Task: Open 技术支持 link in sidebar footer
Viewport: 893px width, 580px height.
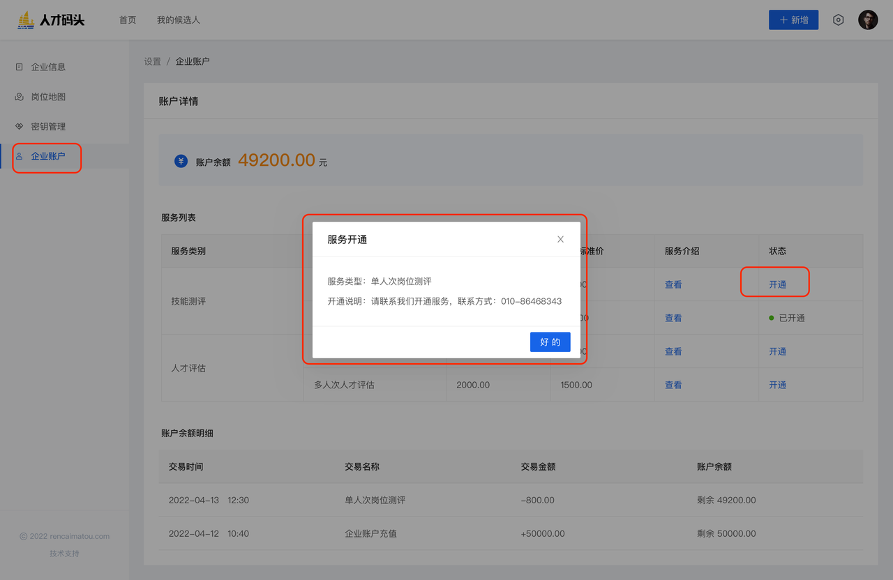Action: coord(64,554)
